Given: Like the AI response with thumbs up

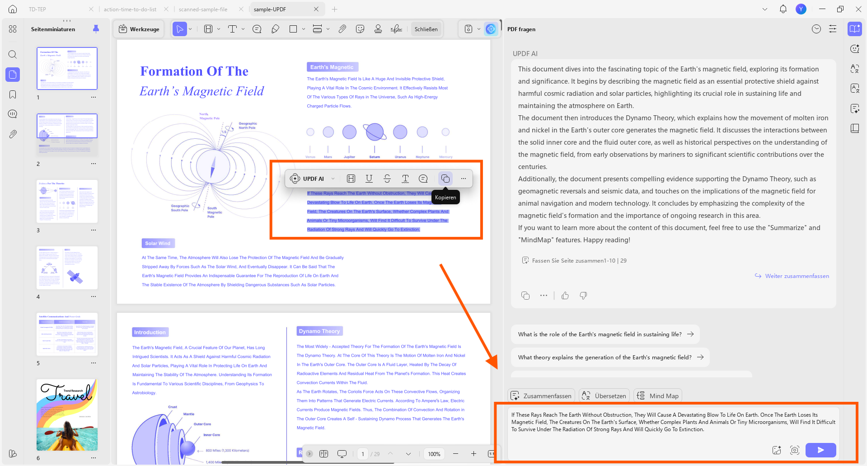Looking at the screenshot, I should pyautogui.click(x=565, y=296).
